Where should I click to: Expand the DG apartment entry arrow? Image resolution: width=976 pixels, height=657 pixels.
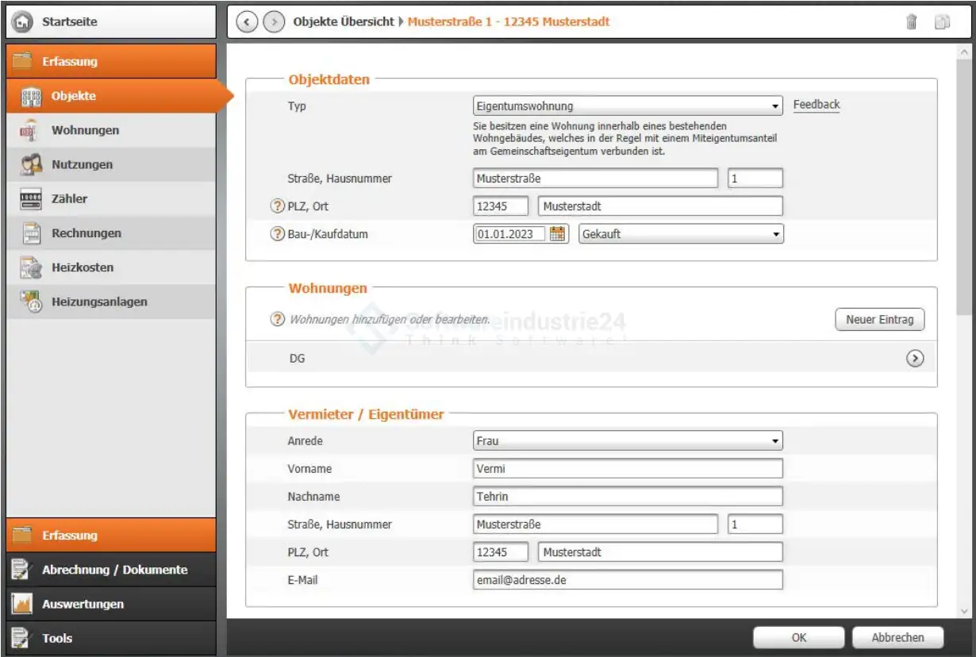click(914, 359)
